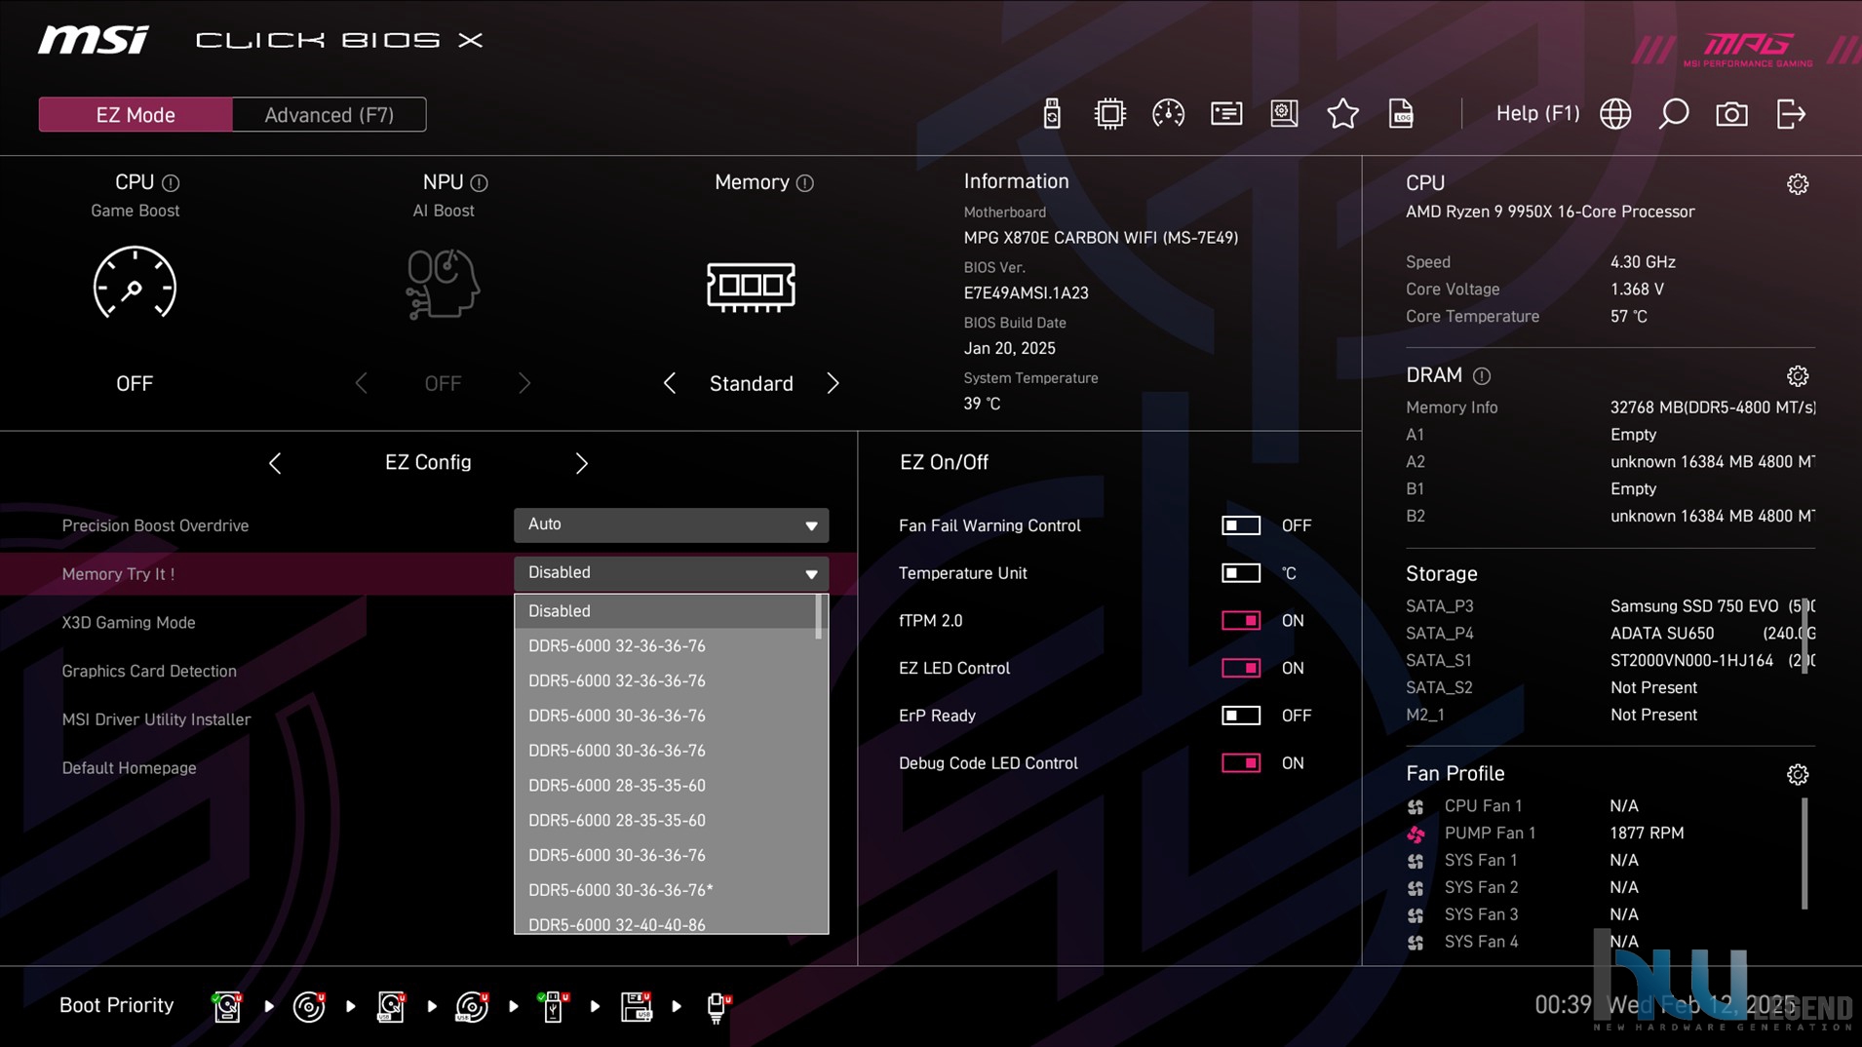Show info icon next to Memory
Screen dimensions: 1862x1047
coord(804,183)
